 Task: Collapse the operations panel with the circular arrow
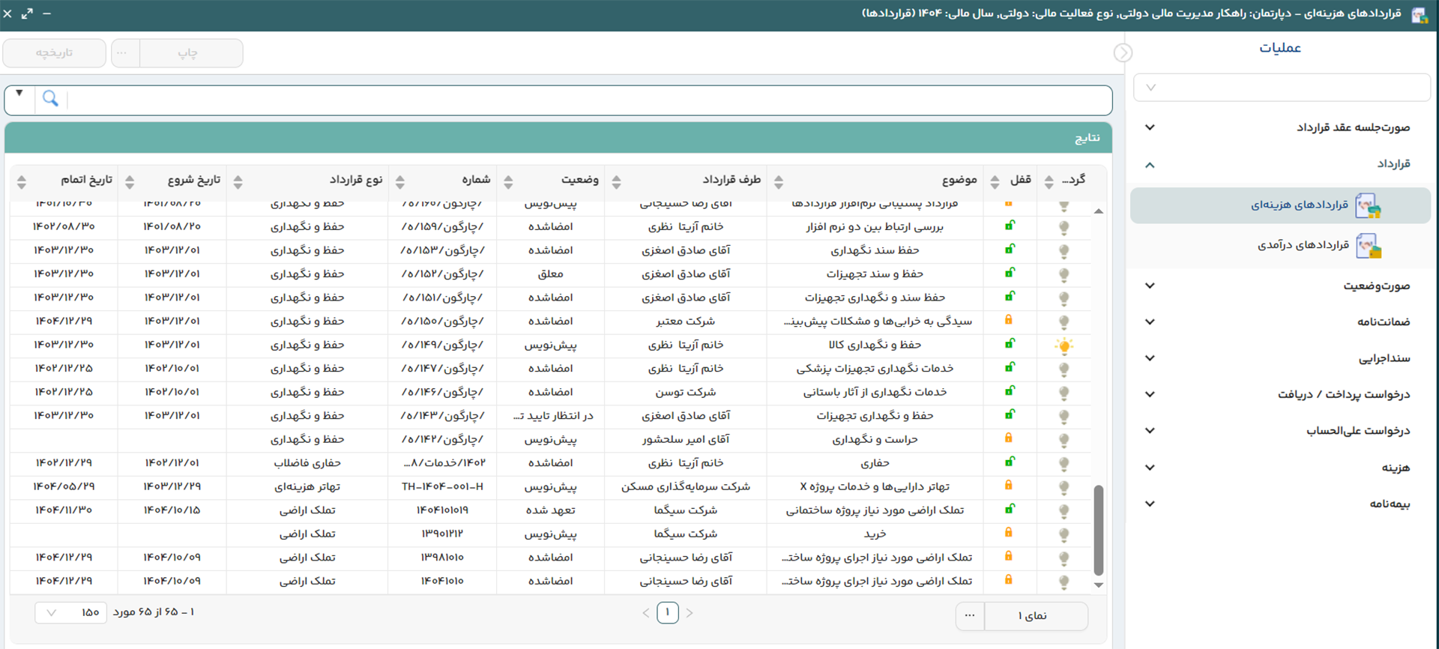pyautogui.click(x=1123, y=52)
